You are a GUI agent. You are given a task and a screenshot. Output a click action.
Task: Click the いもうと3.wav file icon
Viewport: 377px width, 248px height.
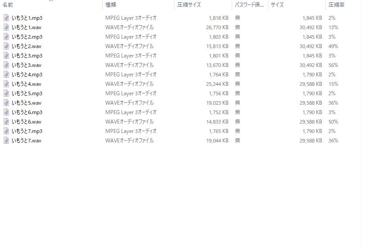click(x=6, y=65)
